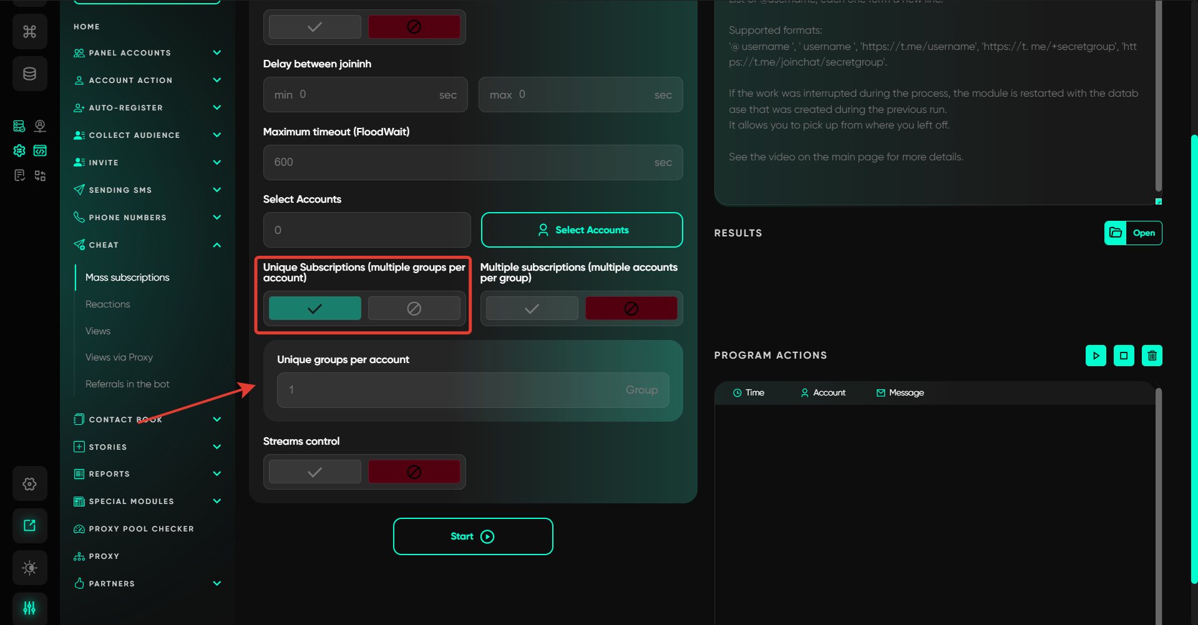Open the Reactions submenu item
1198x625 pixels.
[x=108, y=304]
